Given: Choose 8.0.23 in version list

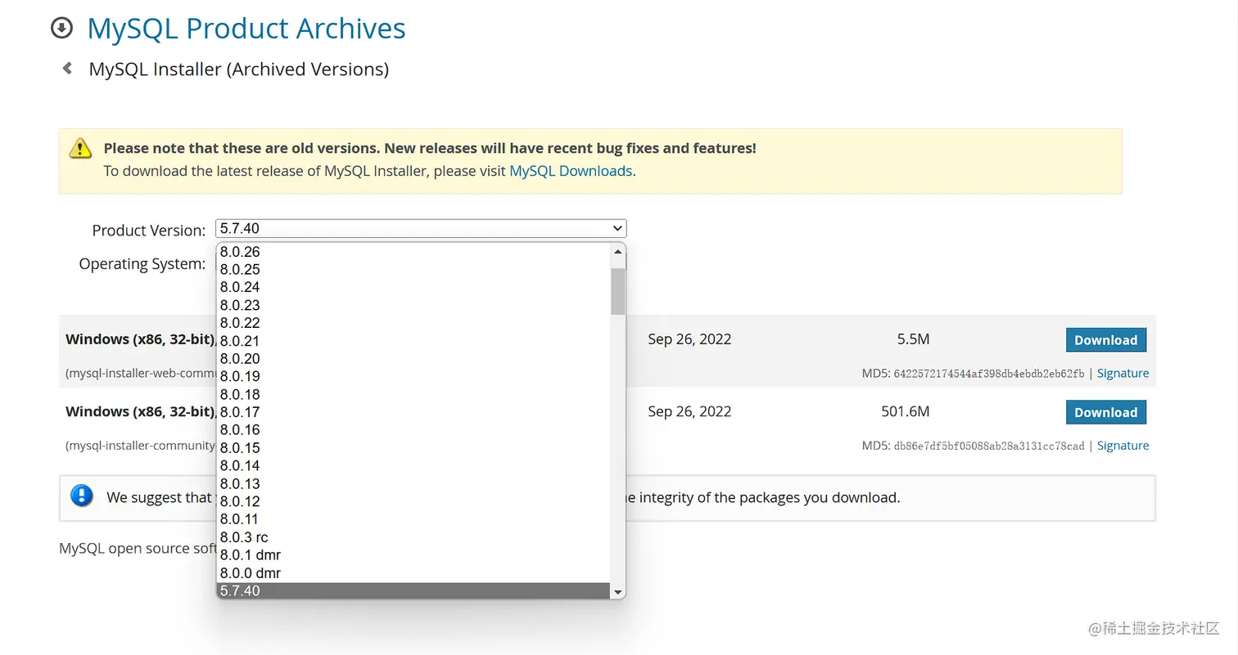Looking at the screenshot, I should (413, 305).
